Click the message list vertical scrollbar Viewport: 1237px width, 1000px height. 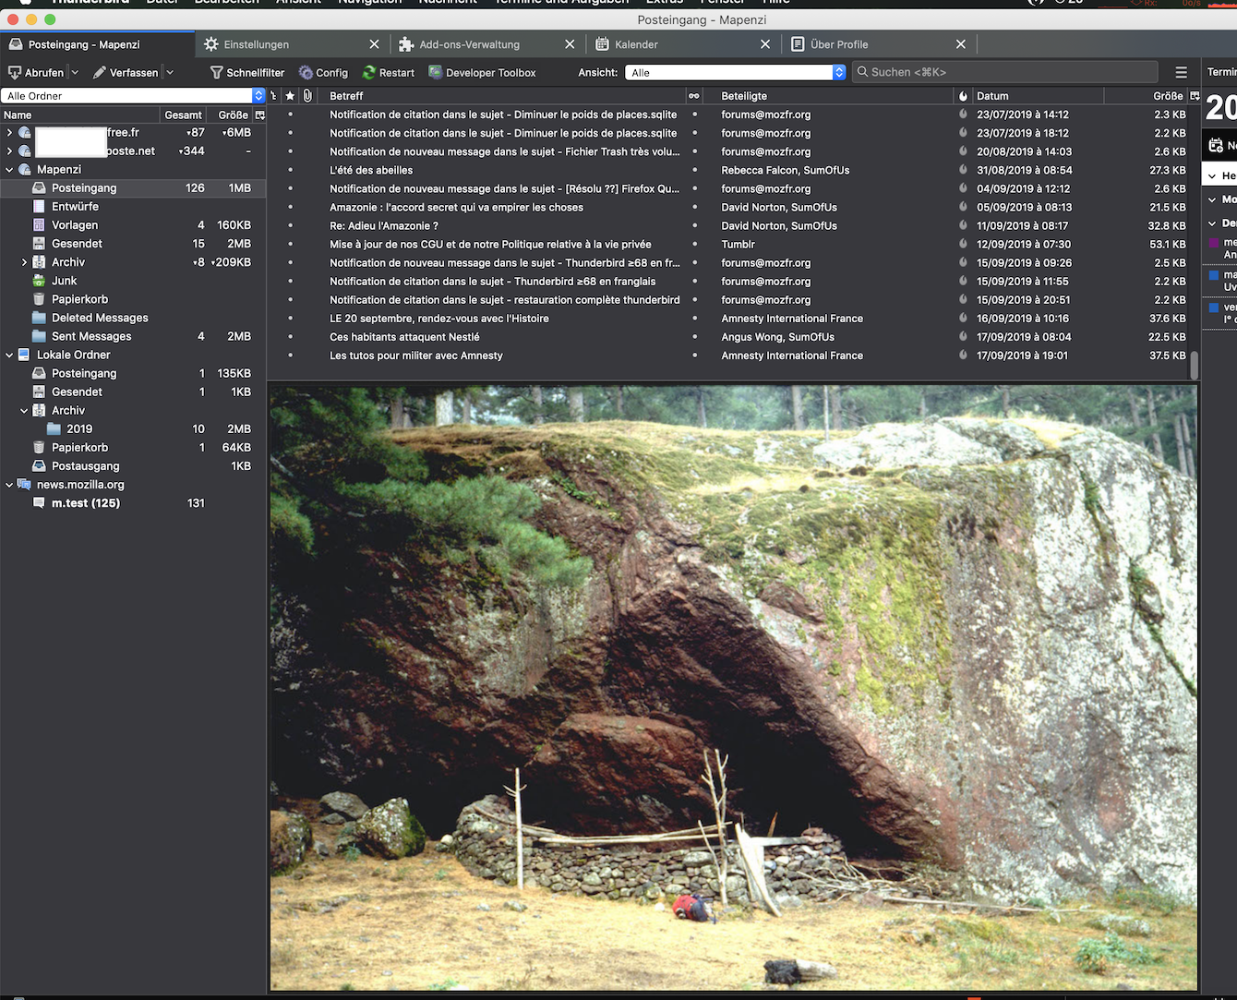(1195, 365)
